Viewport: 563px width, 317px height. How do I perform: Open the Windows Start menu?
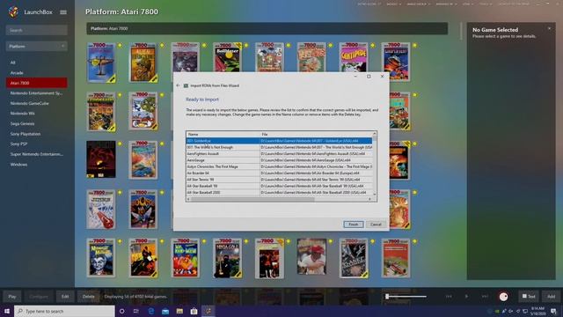[7, 311]
